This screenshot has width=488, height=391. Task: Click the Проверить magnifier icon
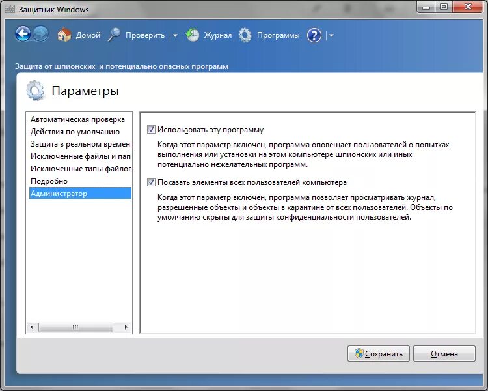pyautogui.click(x=114, y=35)
